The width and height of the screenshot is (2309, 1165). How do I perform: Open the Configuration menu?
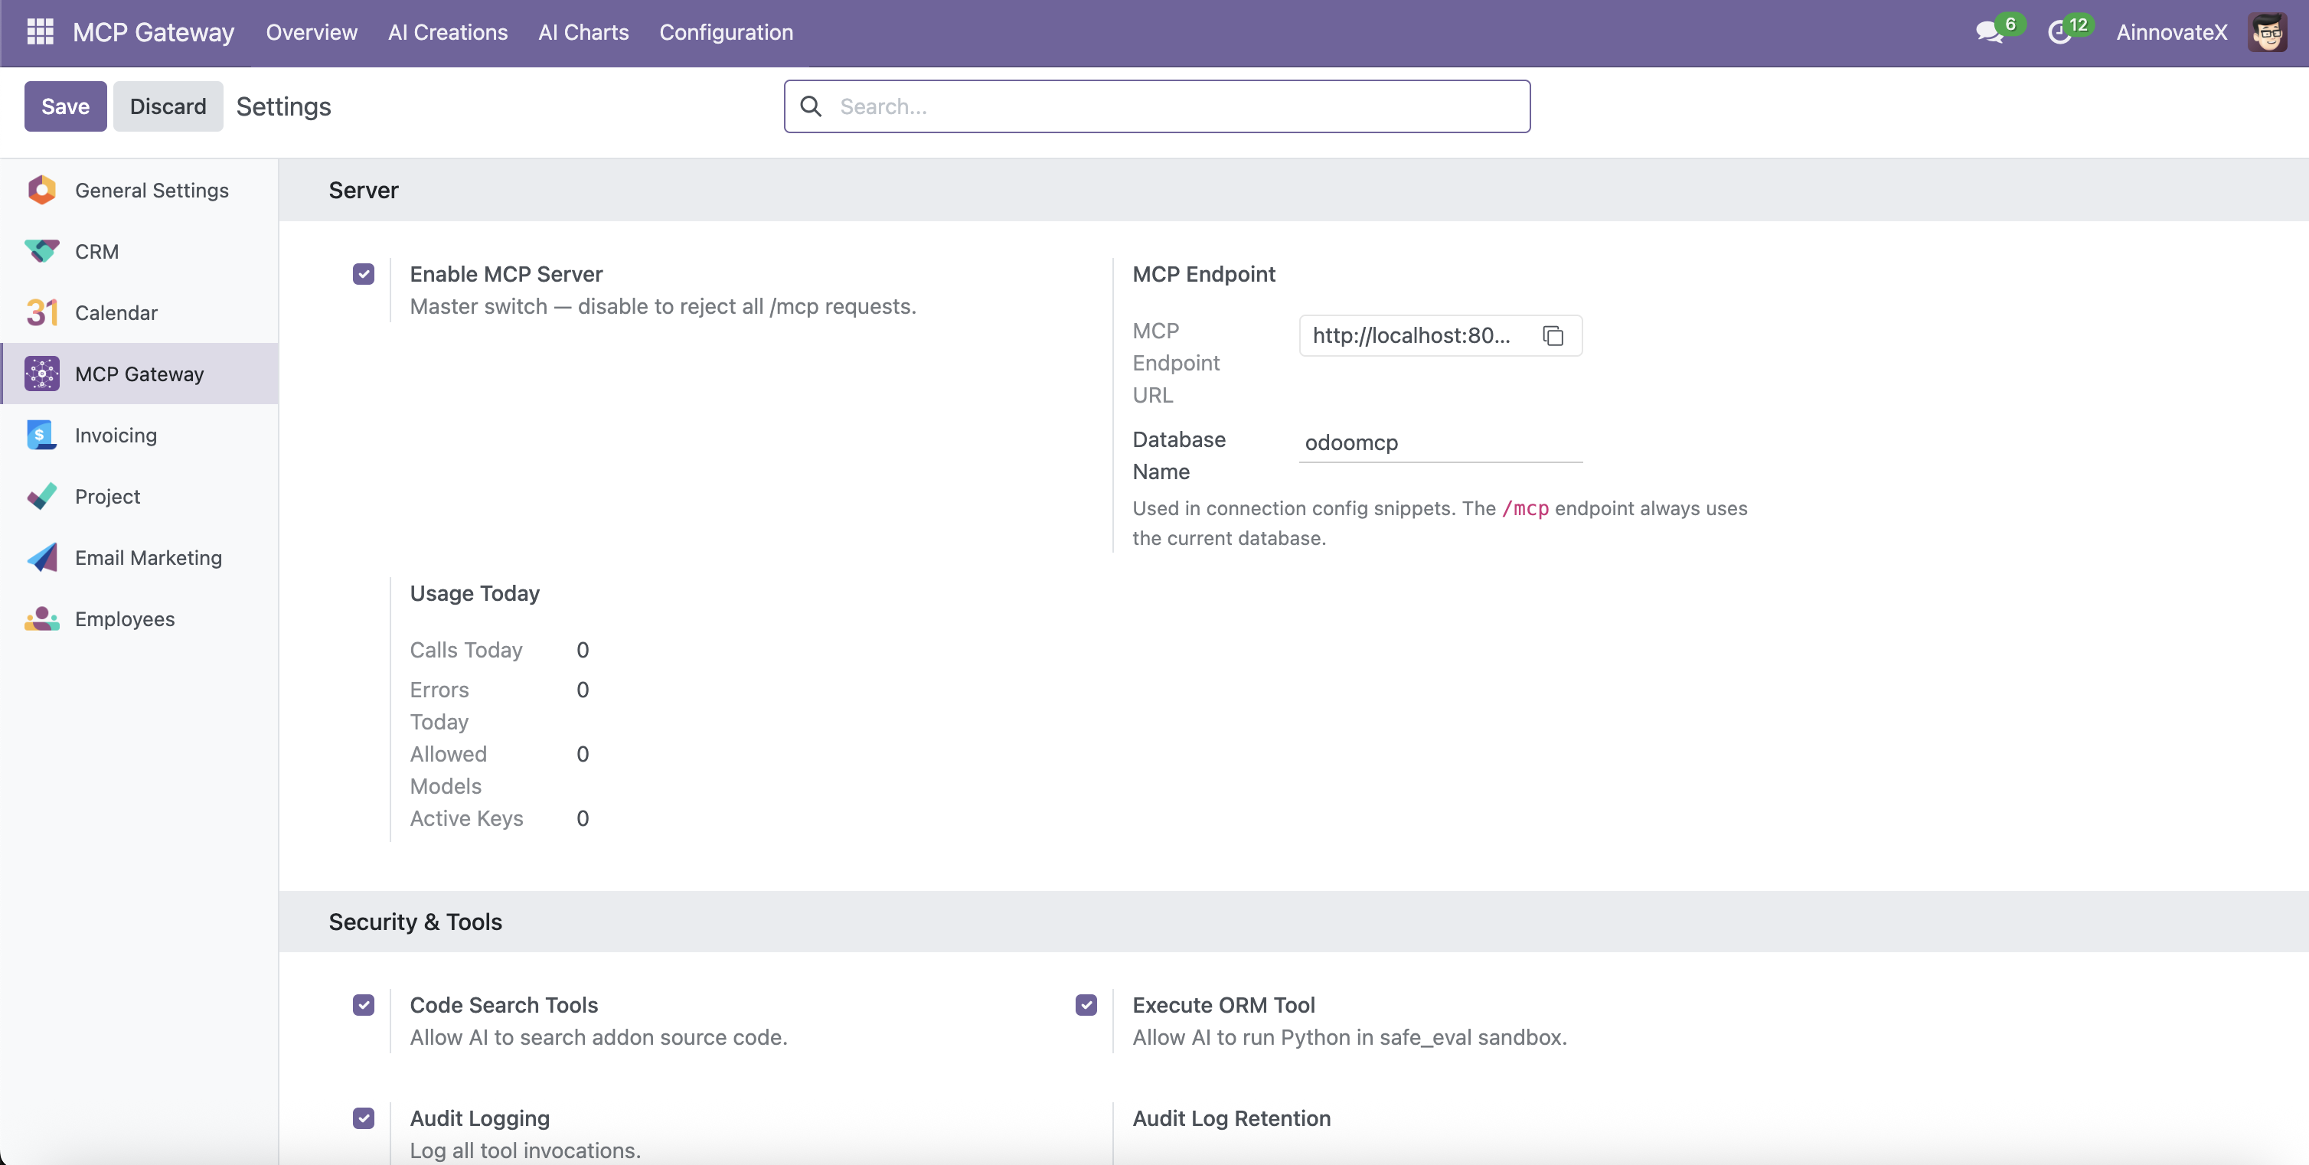(726, 32)
